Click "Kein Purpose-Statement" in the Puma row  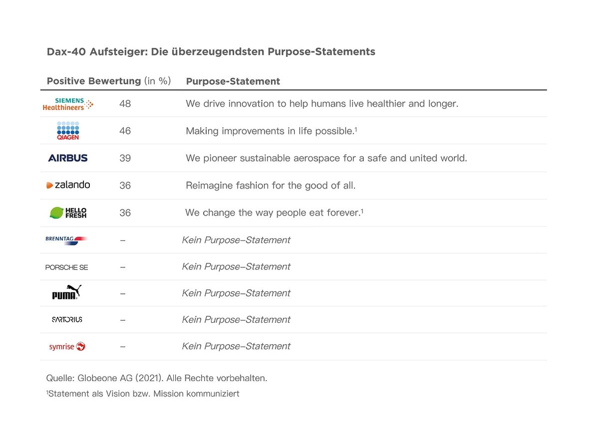pyautogui.click(x=236, y=293)
